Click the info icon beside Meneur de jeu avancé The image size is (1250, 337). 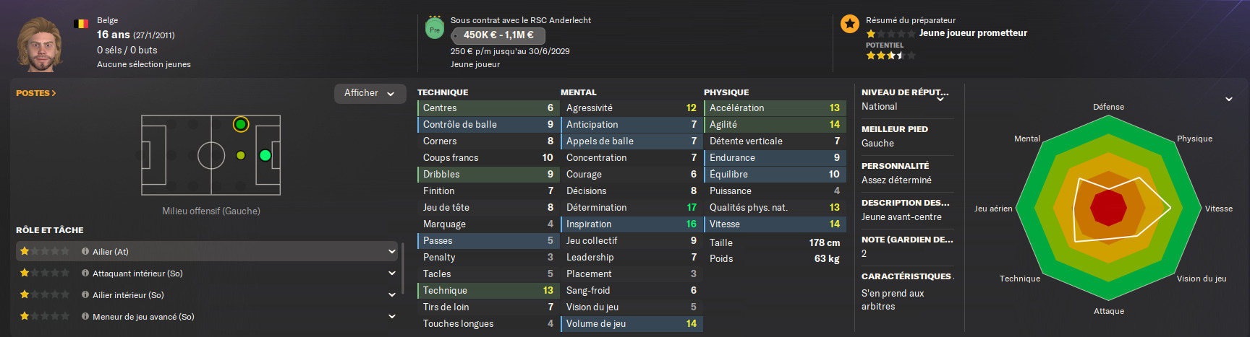(85, 317)
